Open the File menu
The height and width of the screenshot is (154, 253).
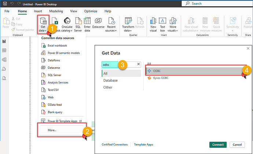click(7, 11)
